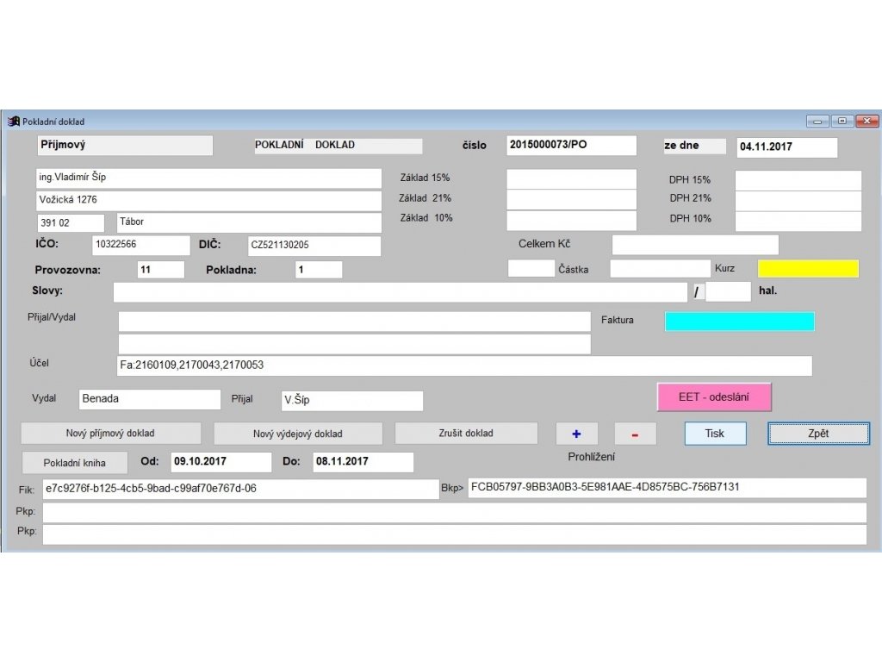Click Nový příjmový doklad button
Viewport: 882px width, 662px height.
110,434
